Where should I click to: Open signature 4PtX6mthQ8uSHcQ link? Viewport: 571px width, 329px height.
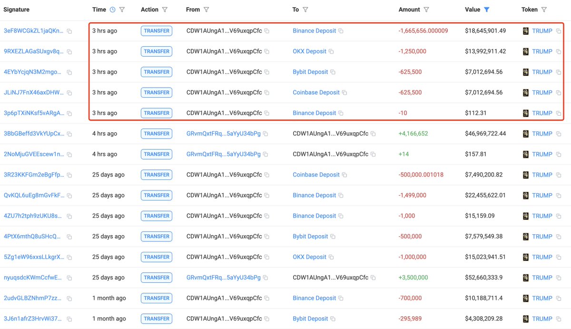[x=33, y=237]
